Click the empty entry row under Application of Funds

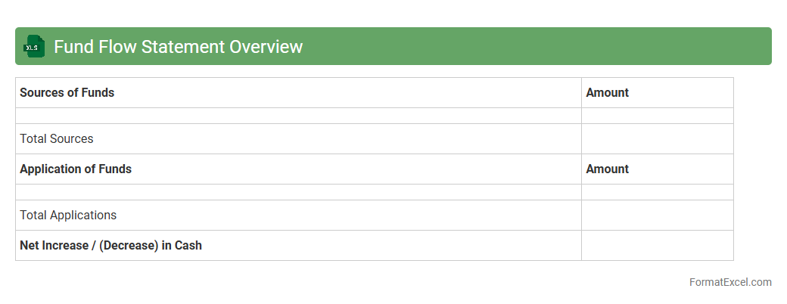point(298,192)
